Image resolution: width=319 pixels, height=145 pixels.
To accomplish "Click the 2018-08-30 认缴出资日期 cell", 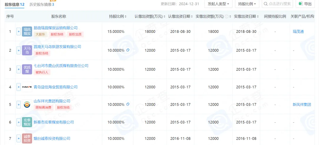I will pyautogui.click(x=180, y=31).
